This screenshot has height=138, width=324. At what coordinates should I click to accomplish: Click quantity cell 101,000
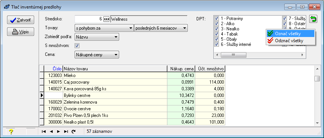click(x=210, y=122)
